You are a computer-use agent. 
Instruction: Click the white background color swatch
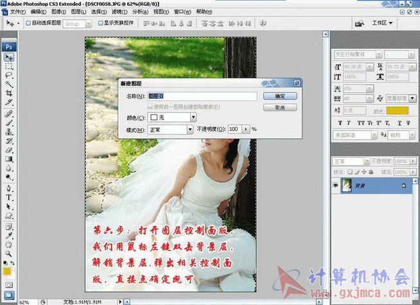click(x=12, y=276)
